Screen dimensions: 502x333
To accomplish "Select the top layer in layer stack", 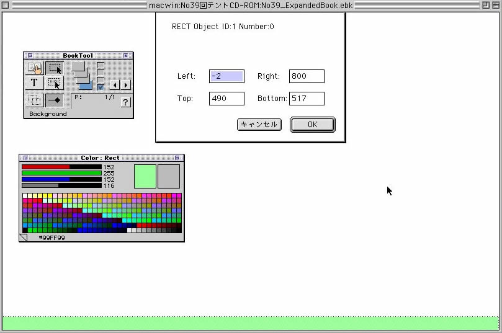I will (78, 66).
